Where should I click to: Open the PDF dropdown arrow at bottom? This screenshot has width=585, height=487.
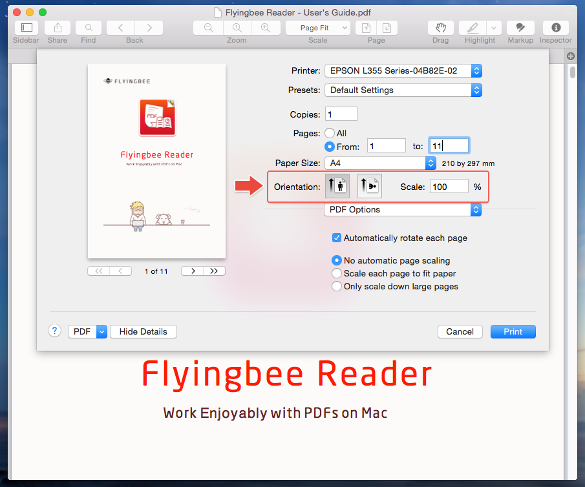102,331
